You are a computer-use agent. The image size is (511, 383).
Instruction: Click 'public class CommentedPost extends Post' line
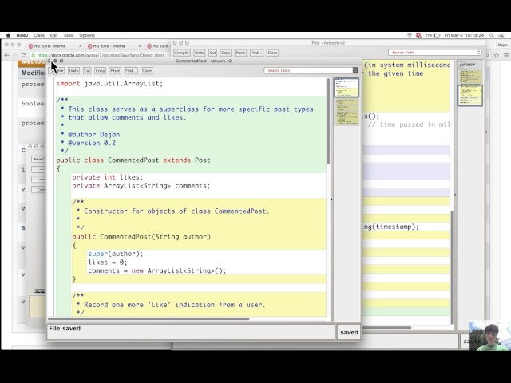click(x=133, y=160)
